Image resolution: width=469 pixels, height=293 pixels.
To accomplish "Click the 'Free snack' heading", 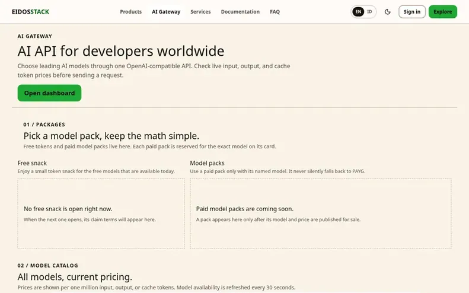I will [32, 163].
